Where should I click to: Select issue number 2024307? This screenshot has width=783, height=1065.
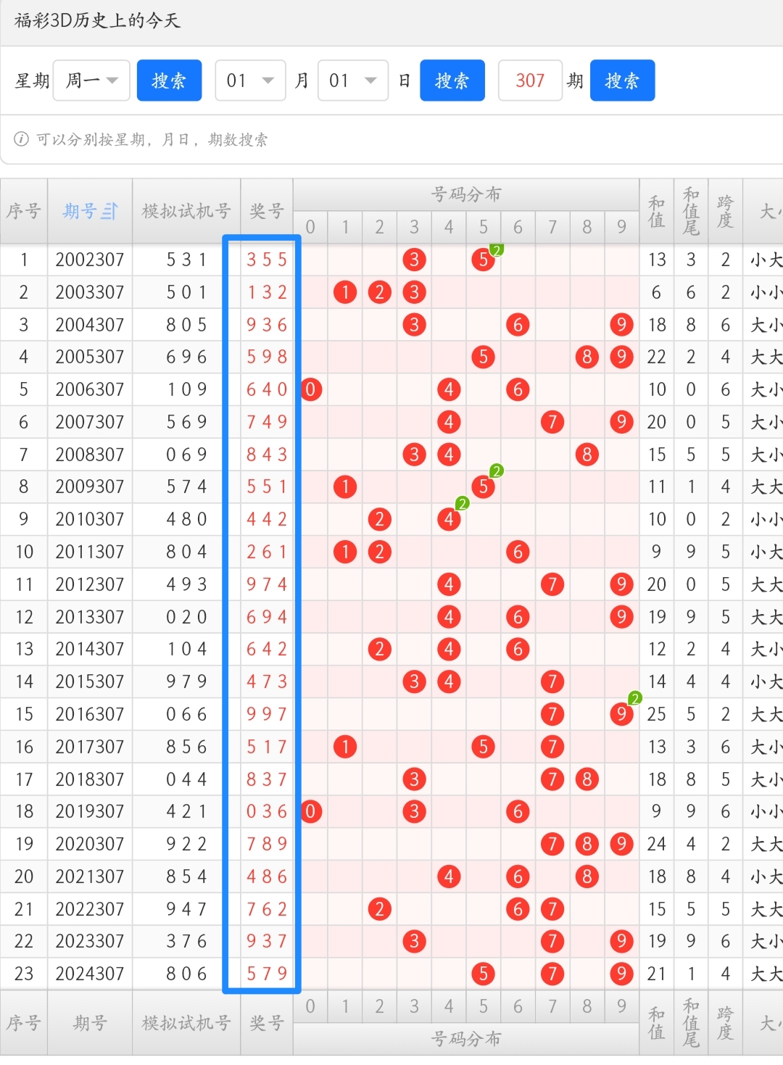click(x=90, y=974)
